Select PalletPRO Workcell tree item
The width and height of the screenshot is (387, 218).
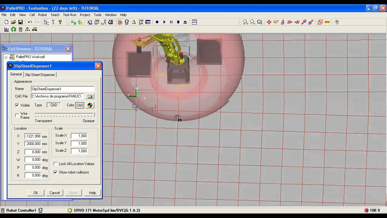coord(30,57)
